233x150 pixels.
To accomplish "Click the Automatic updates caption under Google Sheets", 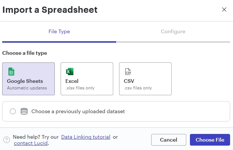I will (x=27, y=88).
